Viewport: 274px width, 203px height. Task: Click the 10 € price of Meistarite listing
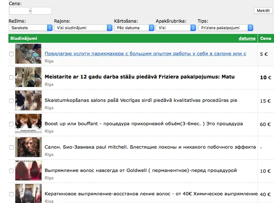coord(266,77)
